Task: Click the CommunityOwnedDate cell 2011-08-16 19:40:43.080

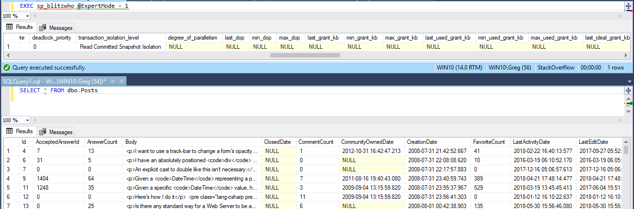Action: [x=371, y=178]
